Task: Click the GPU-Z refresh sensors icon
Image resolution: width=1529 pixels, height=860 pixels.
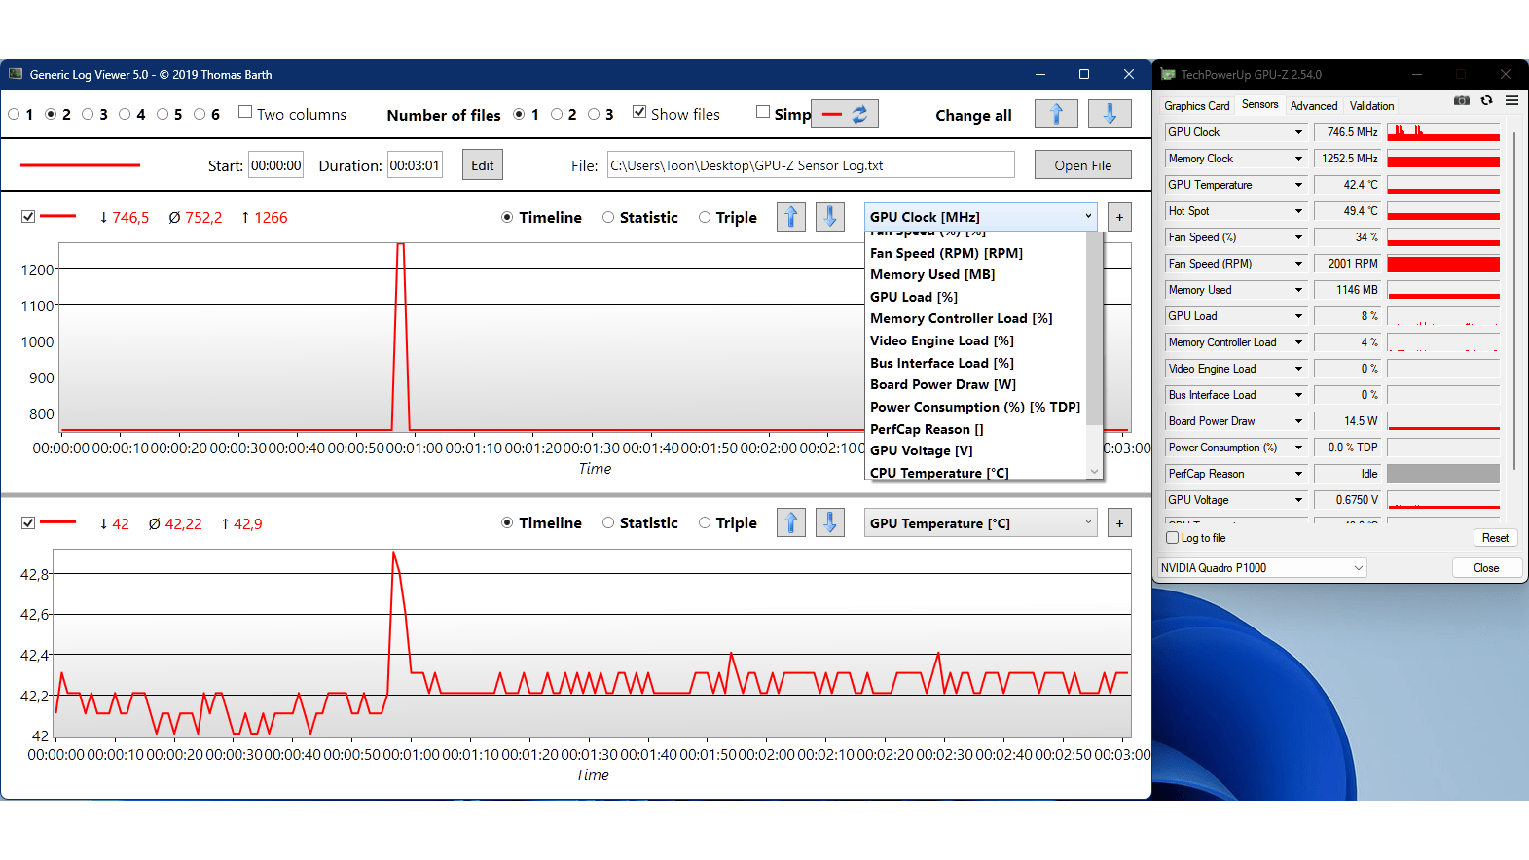Action: (1486, 101)
